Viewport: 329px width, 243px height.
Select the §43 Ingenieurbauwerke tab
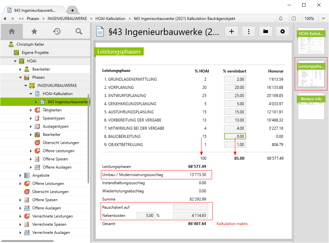tap(35, 10)
